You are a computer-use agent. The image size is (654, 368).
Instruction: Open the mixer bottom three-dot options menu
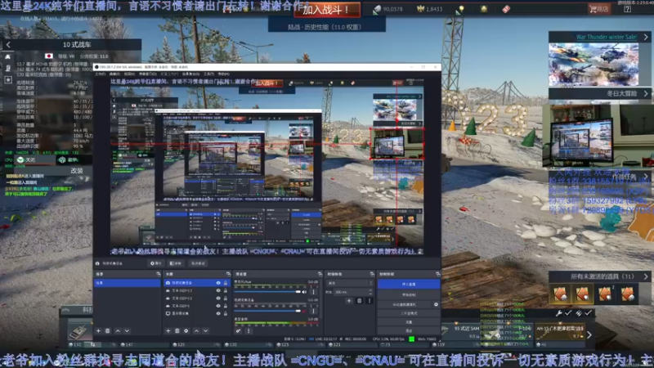click(249, 331)
